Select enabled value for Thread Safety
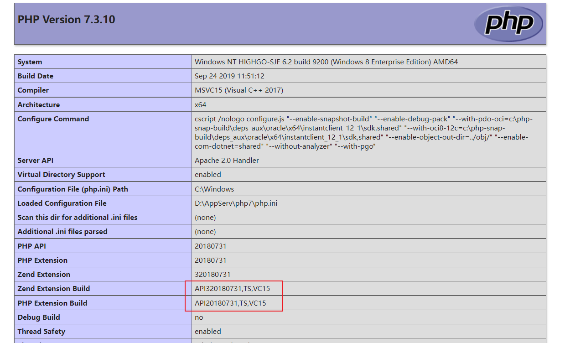This screenshot has width=565, height=343. pyautogui.click(x=208, y=331)
